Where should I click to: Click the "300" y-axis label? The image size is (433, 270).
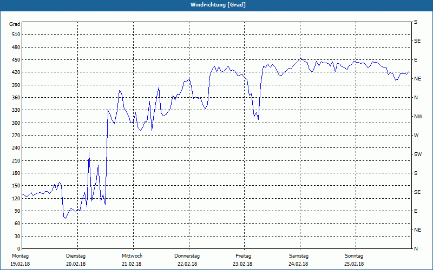pyautogui.click(x=16, y=123)
